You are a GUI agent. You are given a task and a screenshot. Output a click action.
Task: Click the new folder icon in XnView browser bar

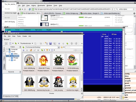pyautogui.click(x=31, y=50)
